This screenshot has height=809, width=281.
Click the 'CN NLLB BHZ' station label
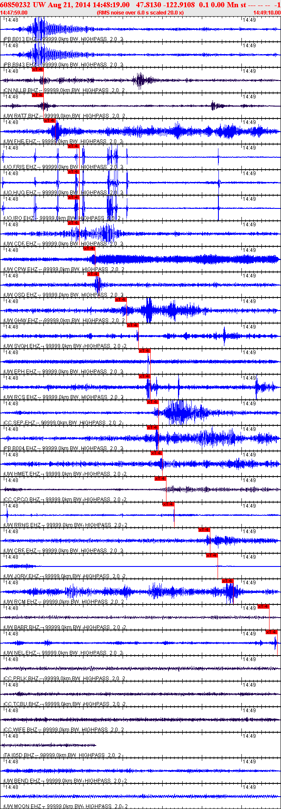pyautogui.click(x=21, y=90)
